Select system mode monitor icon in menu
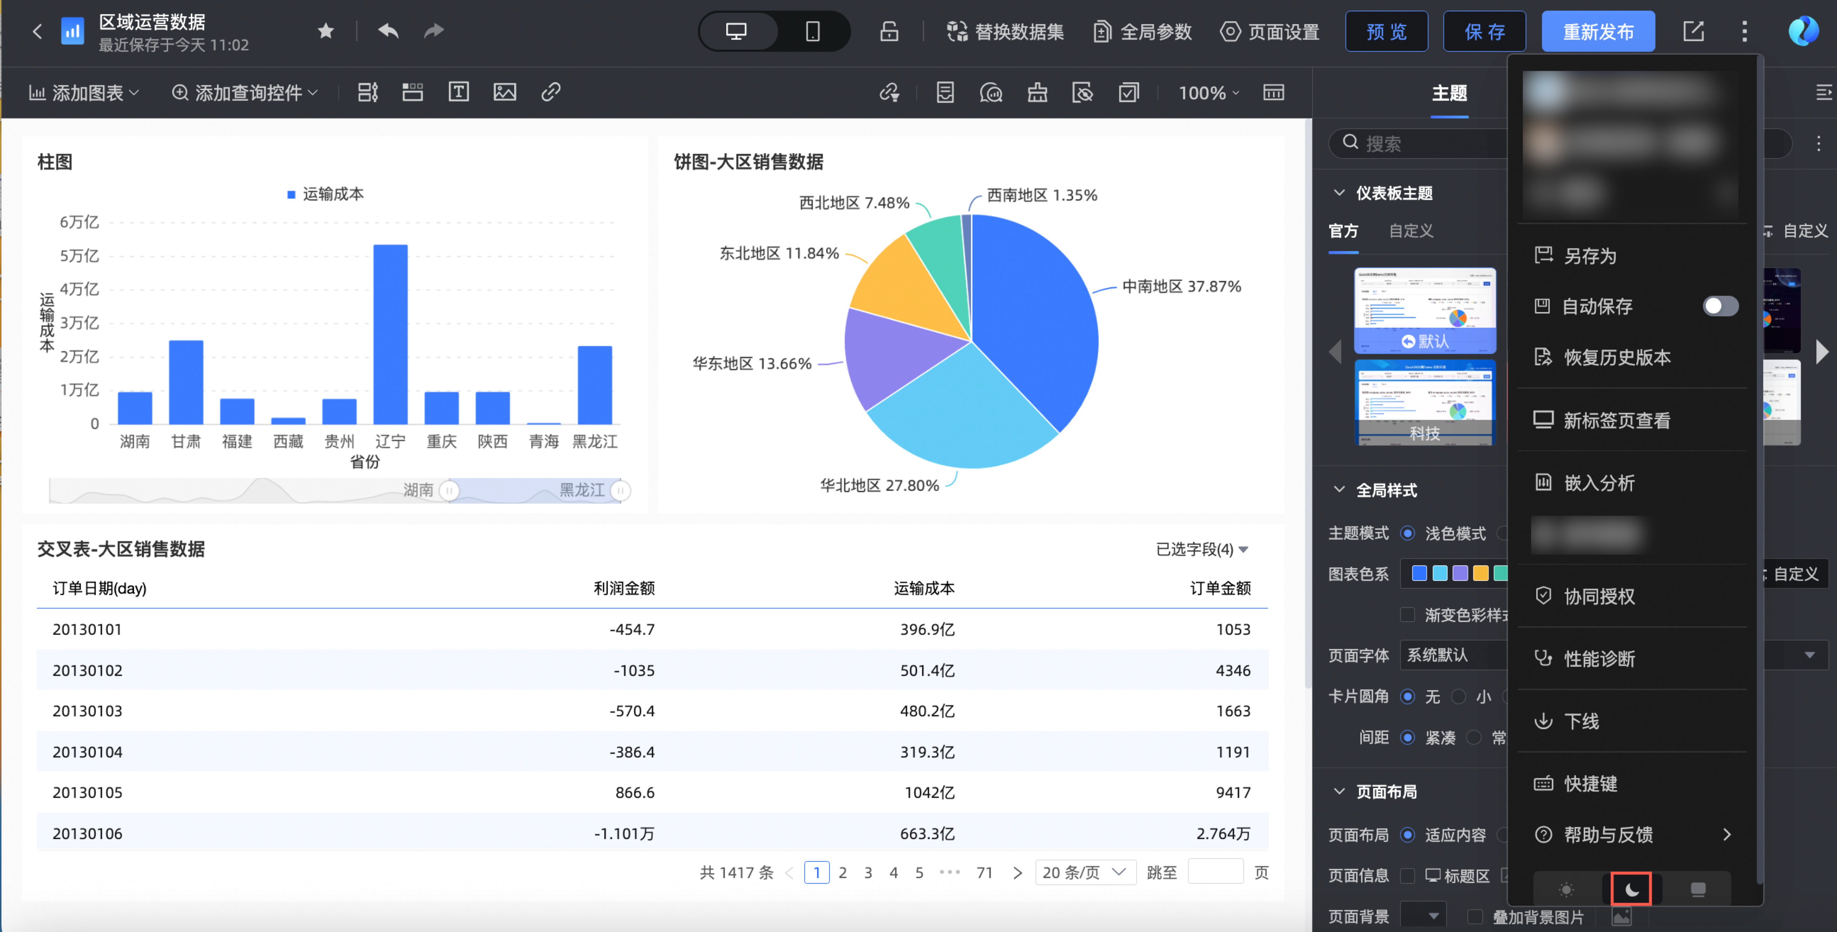Image resolution: width=1837 pixels, height=932 pixels. [x=1698, y=889]
